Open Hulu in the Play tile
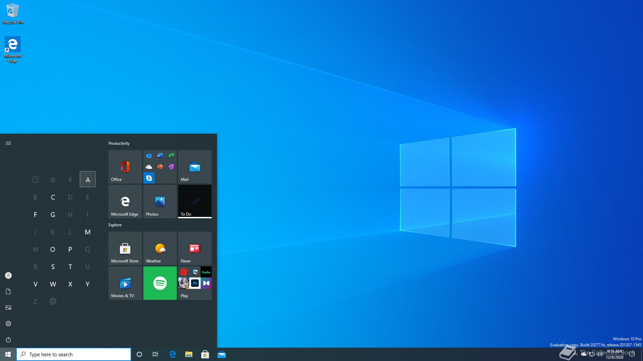 point(206,272)
